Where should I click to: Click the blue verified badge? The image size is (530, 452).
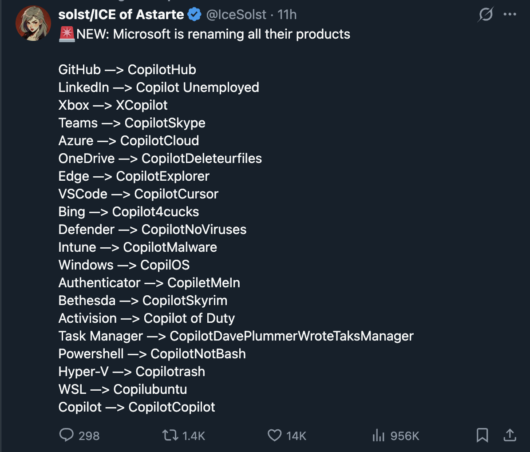194,15
